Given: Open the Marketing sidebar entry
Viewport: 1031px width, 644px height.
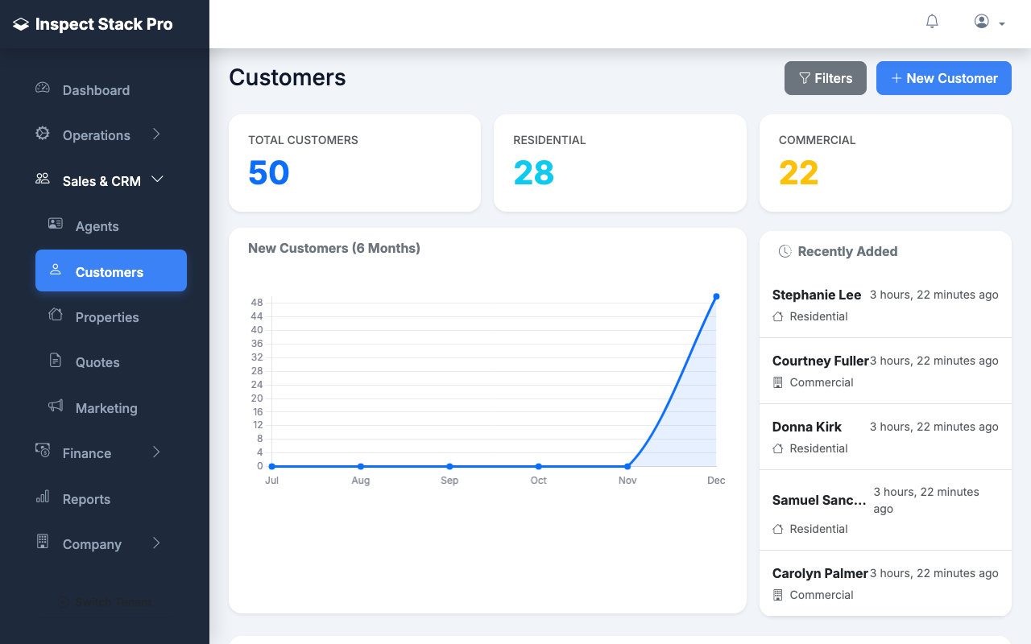Looking at the screenshot, I should coord(106,407).
